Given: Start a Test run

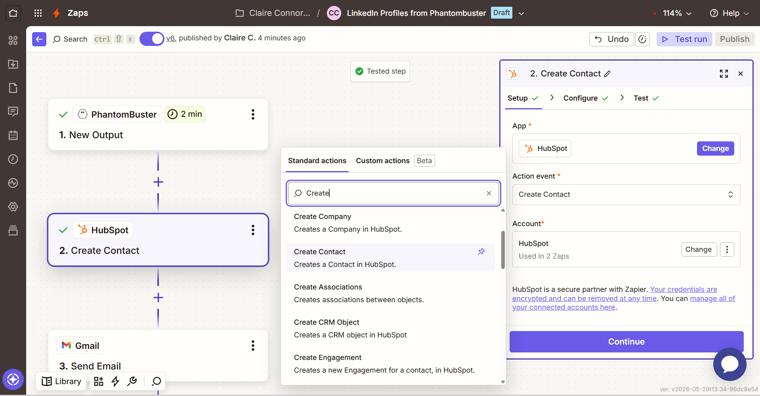Looking at the screenshot, I should coord(684,39).
